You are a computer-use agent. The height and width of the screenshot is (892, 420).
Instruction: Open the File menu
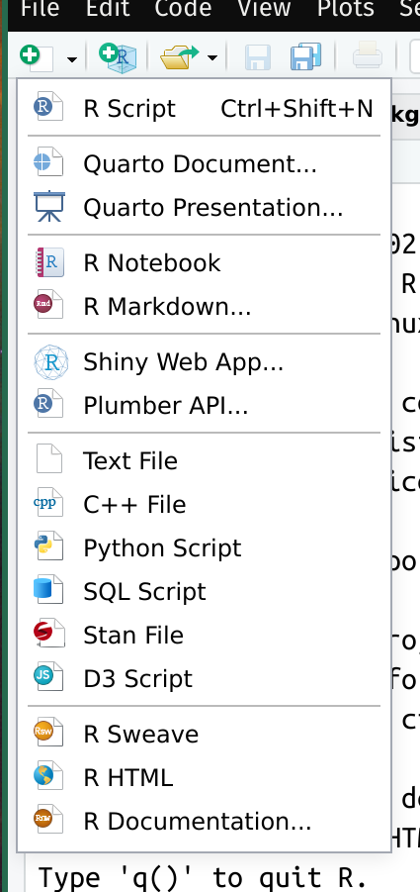click(40, 9)
